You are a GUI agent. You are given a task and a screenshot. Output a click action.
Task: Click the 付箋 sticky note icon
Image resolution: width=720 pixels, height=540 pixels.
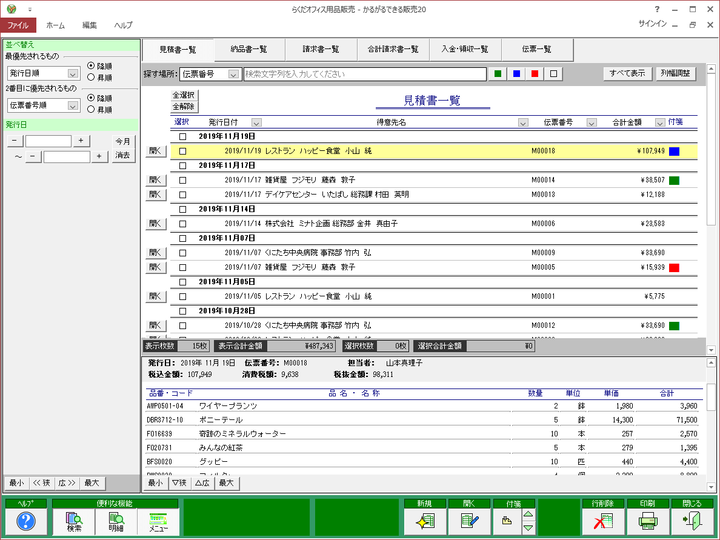pos(507,521)
